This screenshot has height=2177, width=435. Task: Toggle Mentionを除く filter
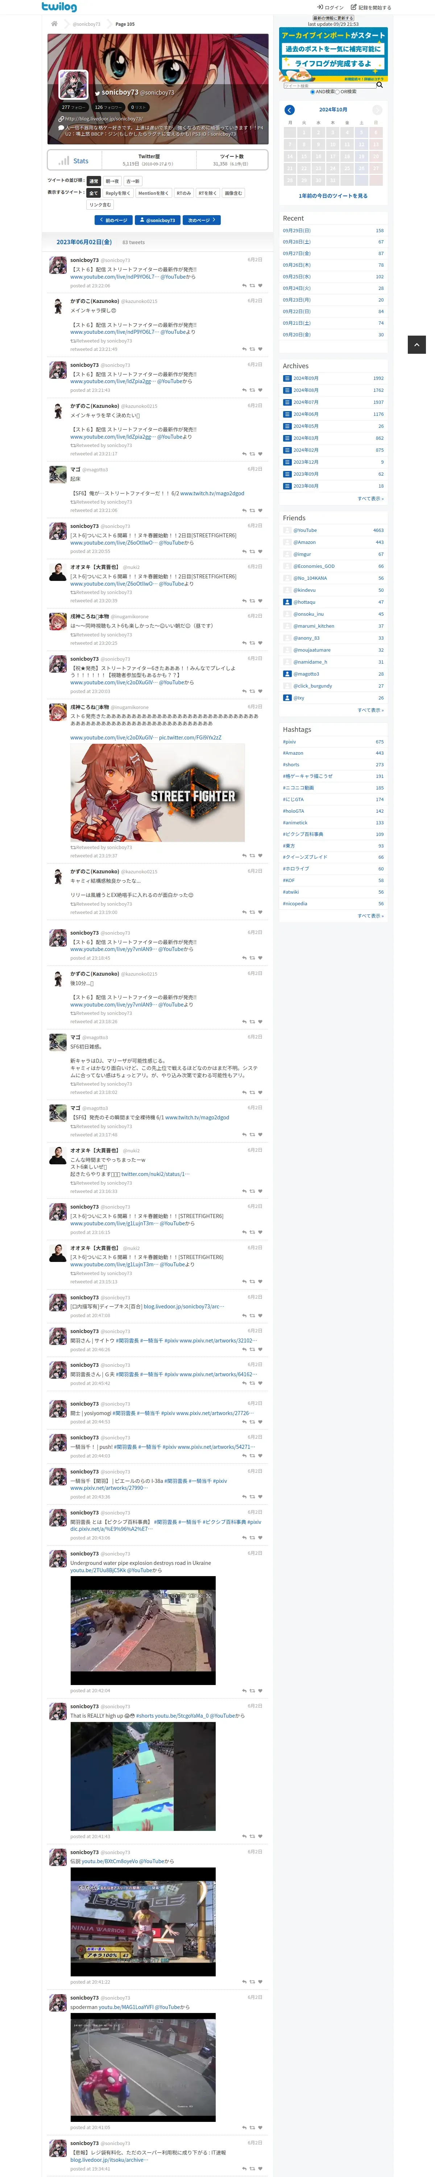point(153,193)
